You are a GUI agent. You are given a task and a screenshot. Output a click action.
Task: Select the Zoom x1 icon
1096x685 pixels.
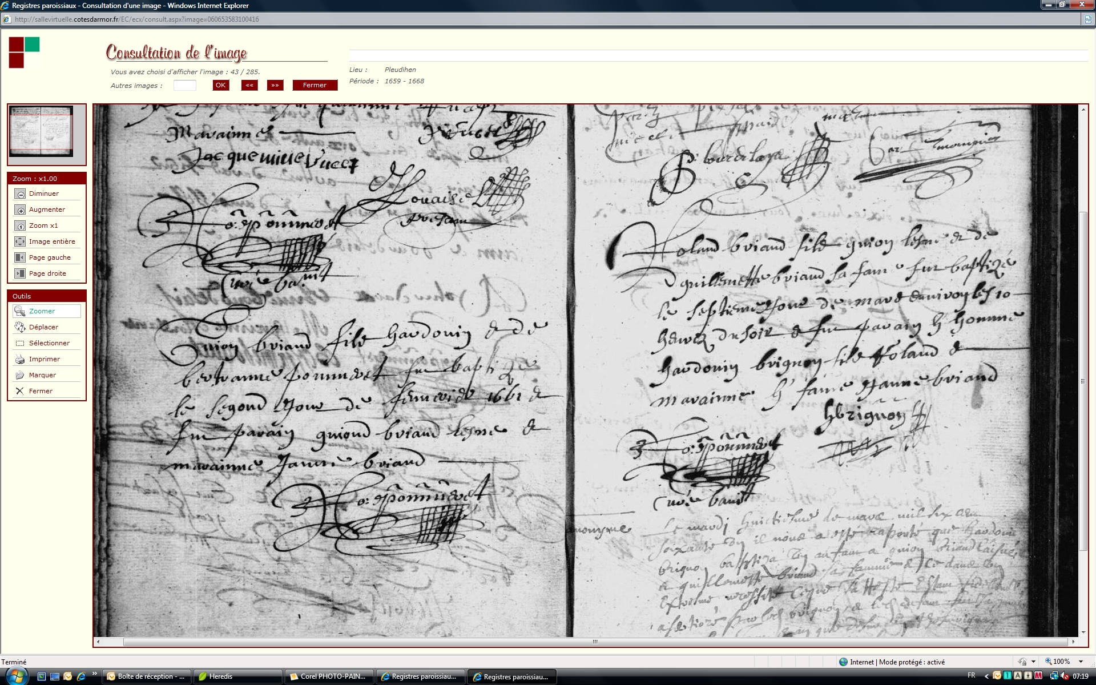pyautogui.click(x=20, y=226)
